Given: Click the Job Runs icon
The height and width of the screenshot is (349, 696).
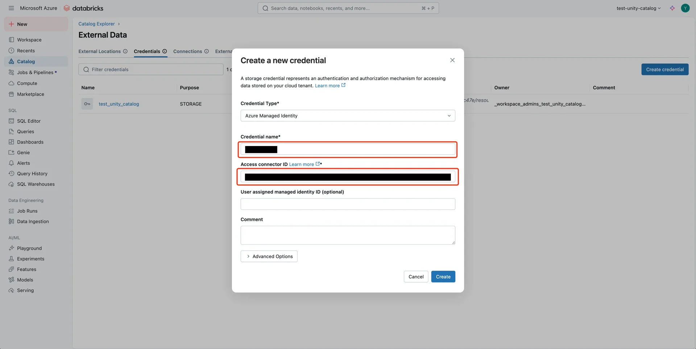Looking at the screenshot, I should 11,211.
